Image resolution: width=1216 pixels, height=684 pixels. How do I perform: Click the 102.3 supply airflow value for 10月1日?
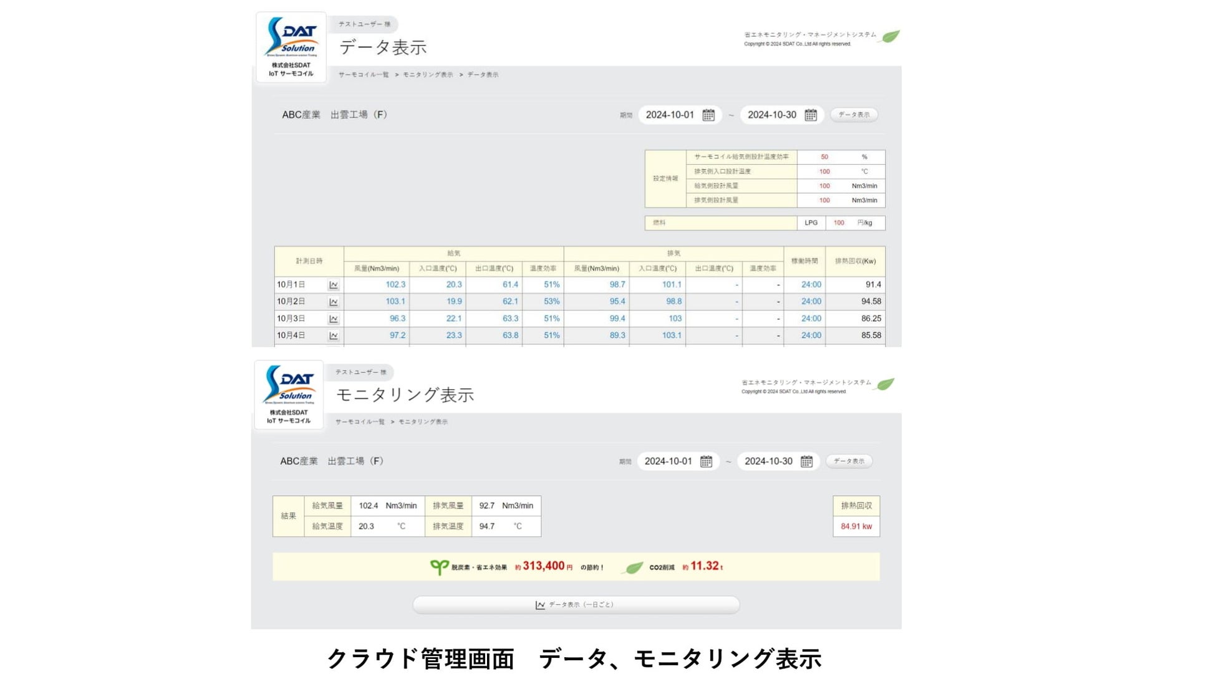[395, 285]
